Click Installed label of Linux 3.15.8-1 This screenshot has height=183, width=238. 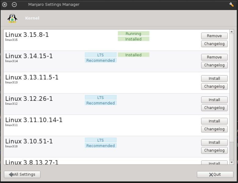(x=134, y=39)
